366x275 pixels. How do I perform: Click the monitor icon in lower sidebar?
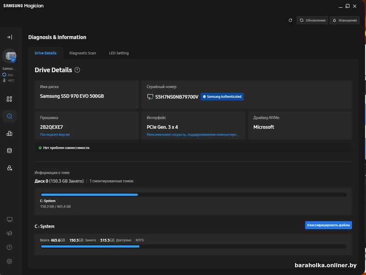[9, 220]
